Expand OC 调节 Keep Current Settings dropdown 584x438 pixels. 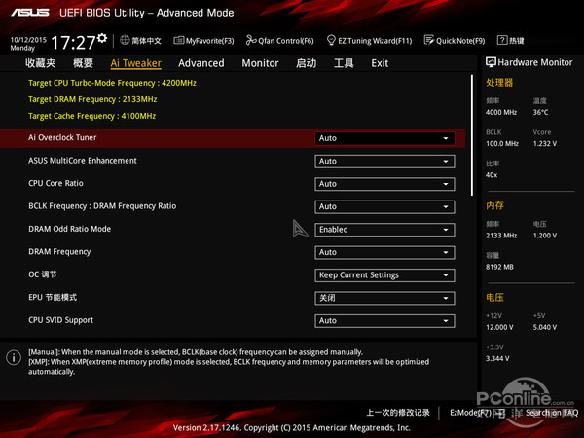point(384,275)
